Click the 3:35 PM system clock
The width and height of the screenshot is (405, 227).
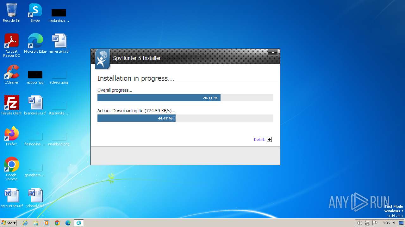pos(389,223)
